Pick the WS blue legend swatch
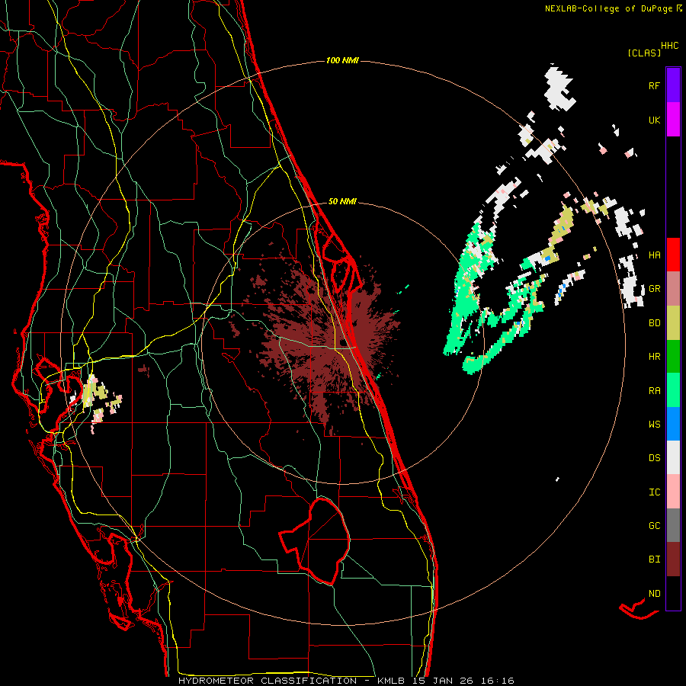686x686 pixels. pos(673,424)
